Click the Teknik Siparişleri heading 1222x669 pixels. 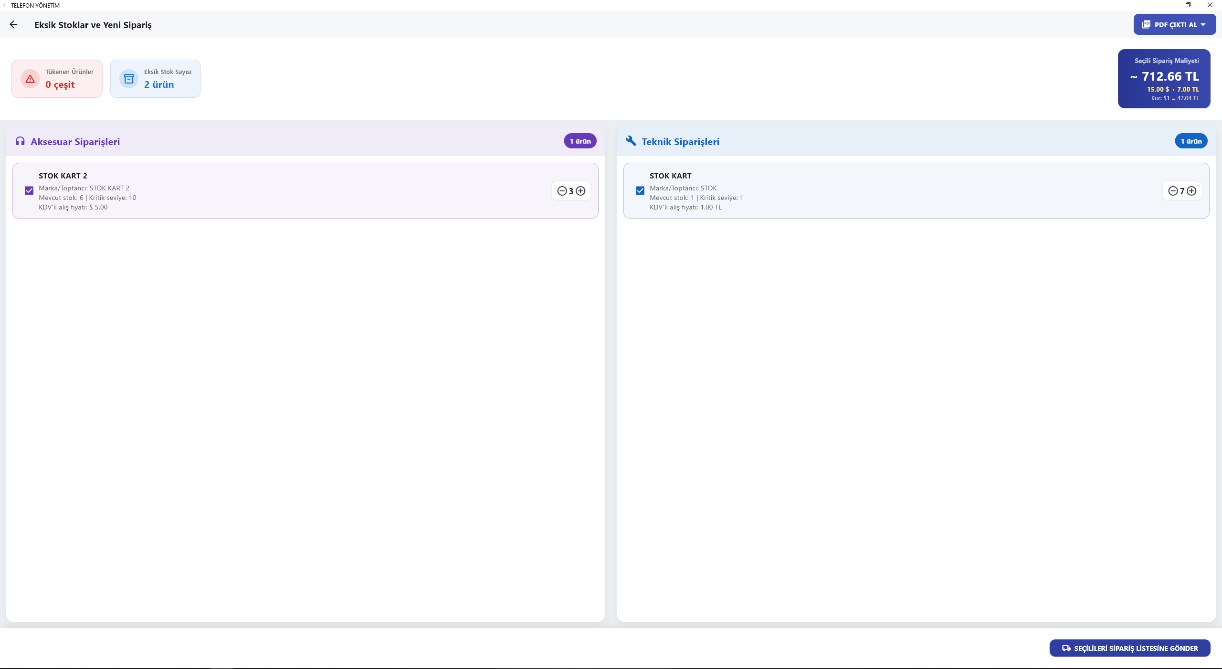680,142
